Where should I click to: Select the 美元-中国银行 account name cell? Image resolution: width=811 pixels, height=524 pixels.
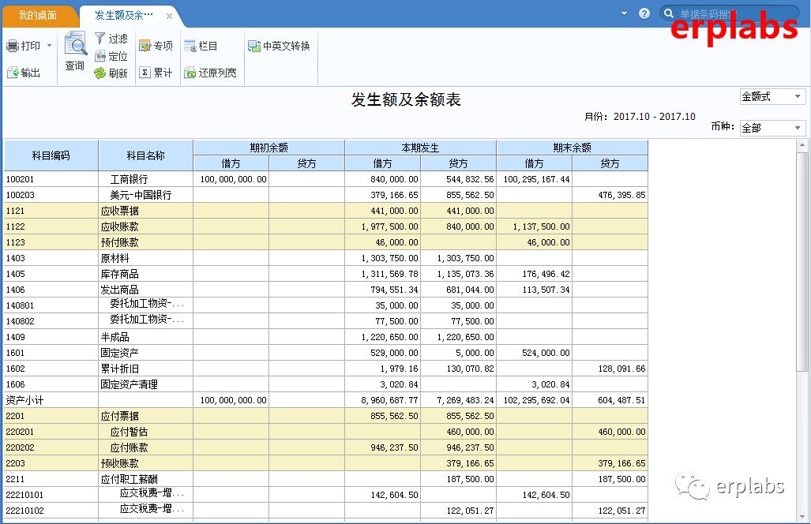146,195
